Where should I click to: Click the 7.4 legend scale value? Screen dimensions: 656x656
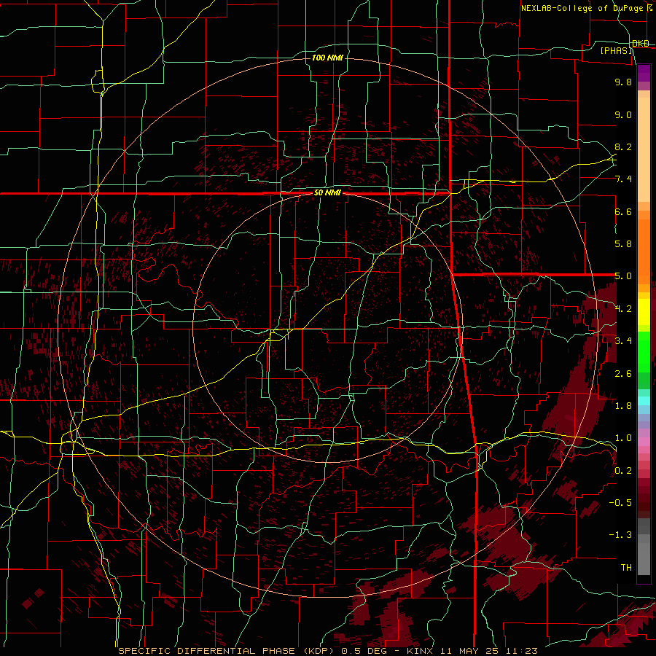tap(623, 179)
